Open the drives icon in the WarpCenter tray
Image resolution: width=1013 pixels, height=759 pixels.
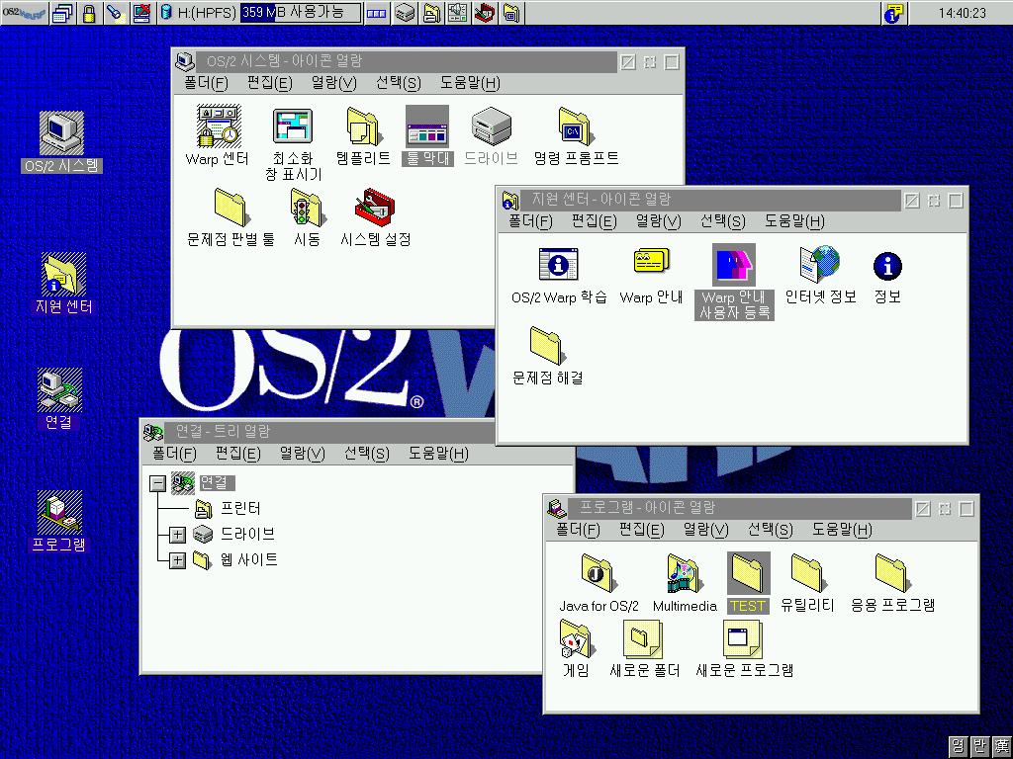[405, 12]
